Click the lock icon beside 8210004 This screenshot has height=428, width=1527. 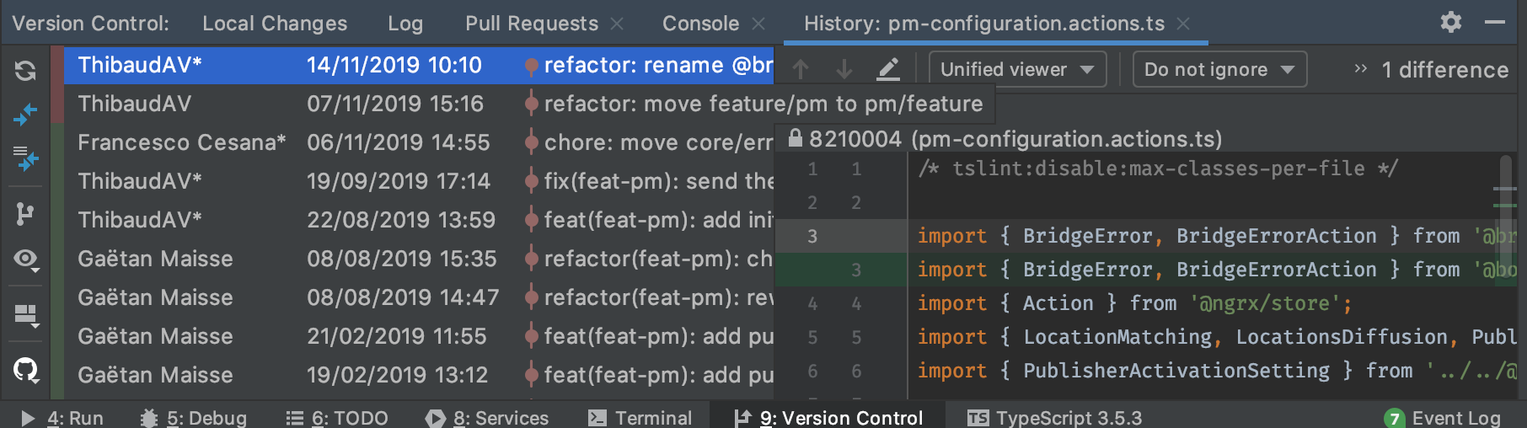tap(795, 138)
